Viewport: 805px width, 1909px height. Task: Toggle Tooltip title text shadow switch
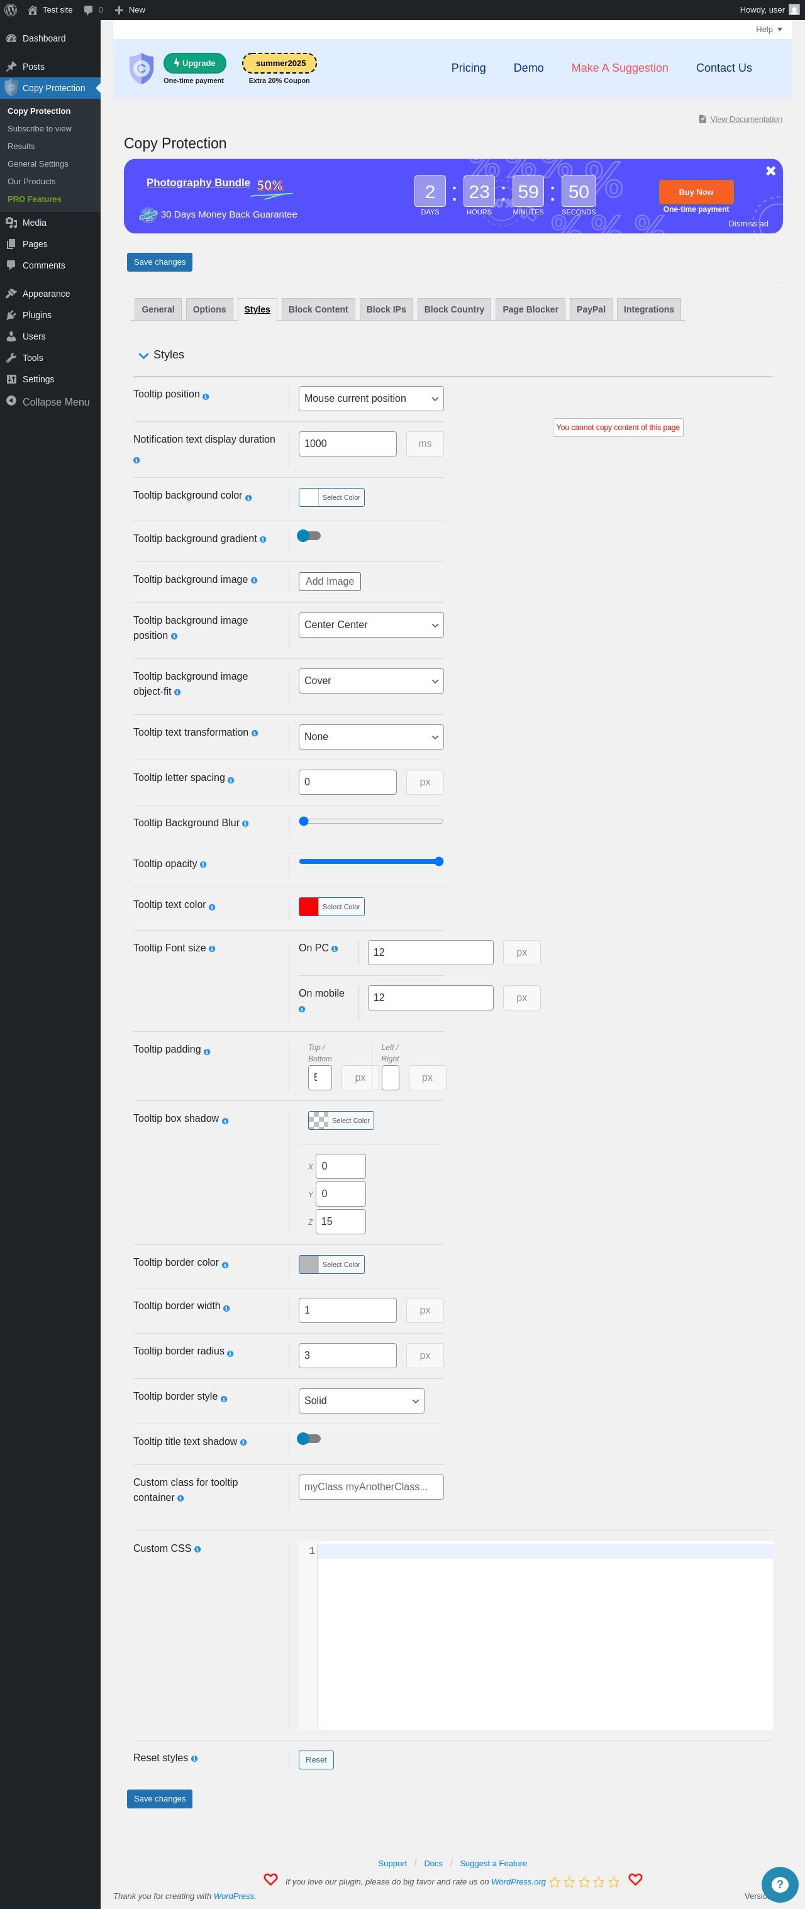pos(308,1439)
